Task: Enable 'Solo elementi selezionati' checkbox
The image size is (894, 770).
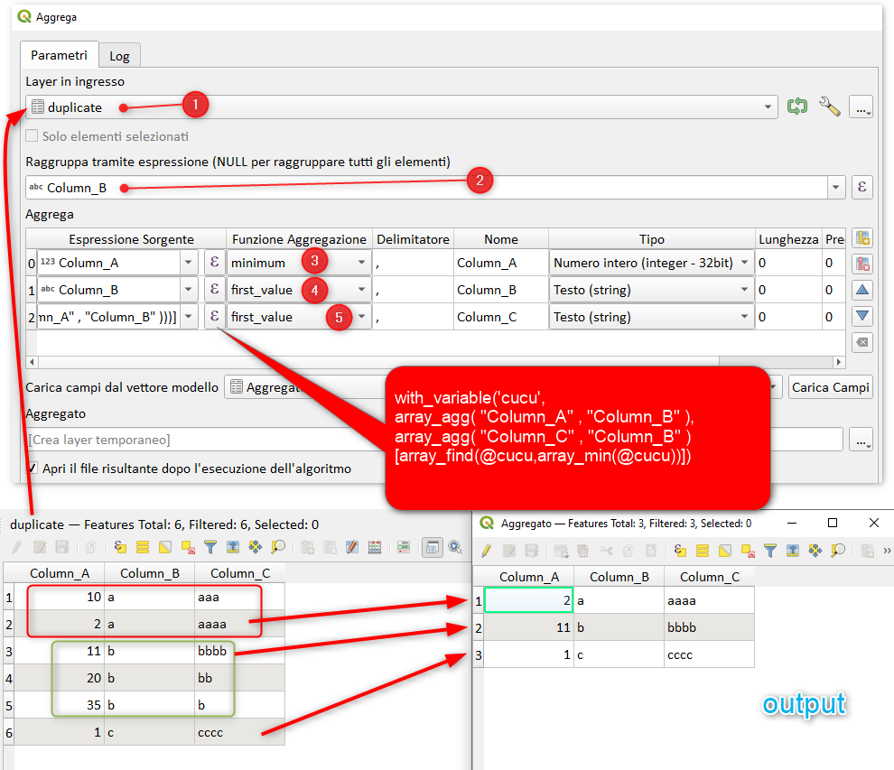Action: (x=33, y=136)
